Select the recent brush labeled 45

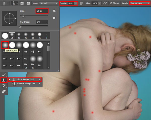point(26,36)
